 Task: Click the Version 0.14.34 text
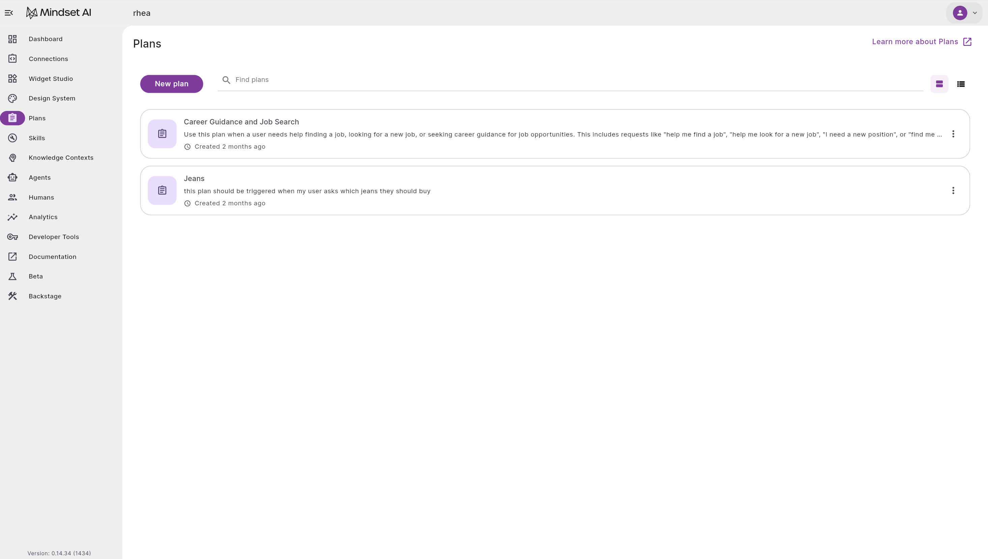[x=59, y=553]
